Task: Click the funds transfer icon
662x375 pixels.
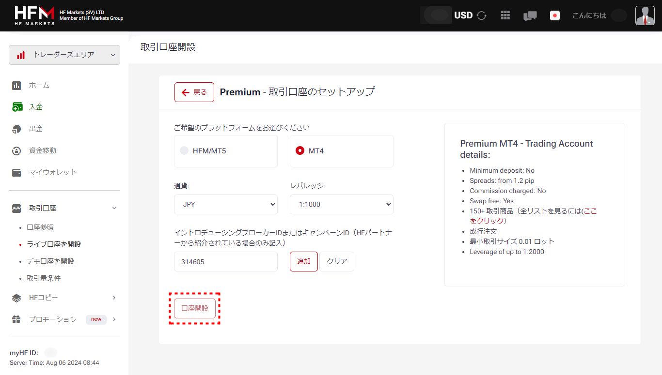Action: coord(16,151)
